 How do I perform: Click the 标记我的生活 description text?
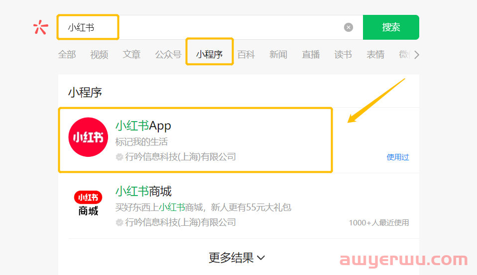141,141
